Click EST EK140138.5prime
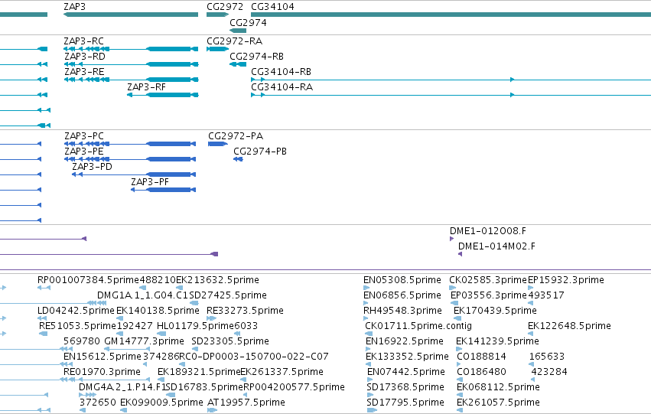Screen dimensions: 651x414 coord(158,311)
